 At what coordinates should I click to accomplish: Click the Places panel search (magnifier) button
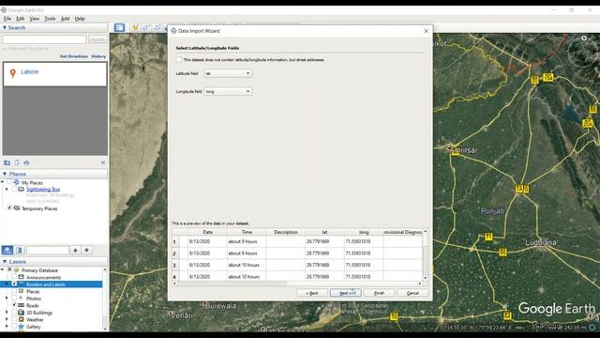pos(7,251)
